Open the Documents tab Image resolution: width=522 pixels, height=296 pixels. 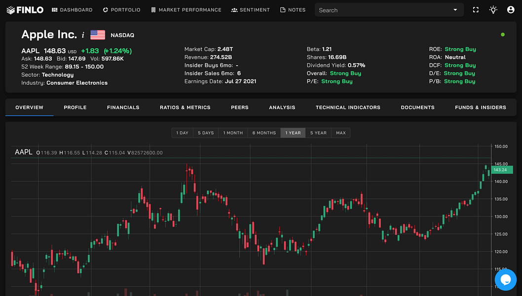[417, 108]
